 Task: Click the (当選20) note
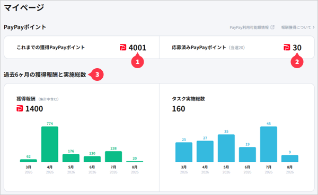point(237,48)
